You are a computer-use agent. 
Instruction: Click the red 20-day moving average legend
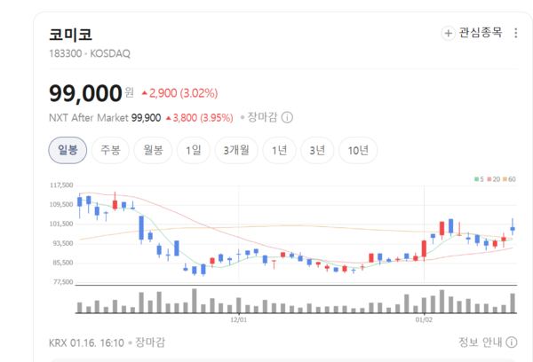tap(493, 180)
